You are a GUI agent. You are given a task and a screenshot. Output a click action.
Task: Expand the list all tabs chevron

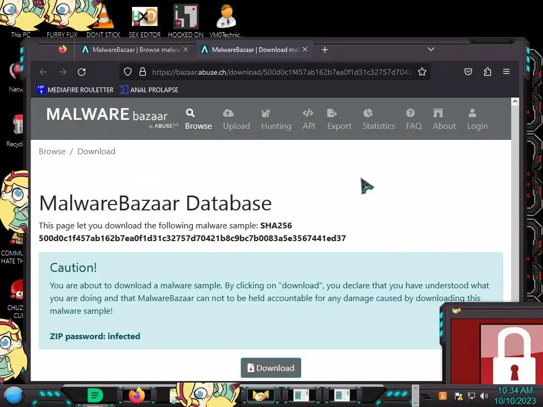click(431, 49)
